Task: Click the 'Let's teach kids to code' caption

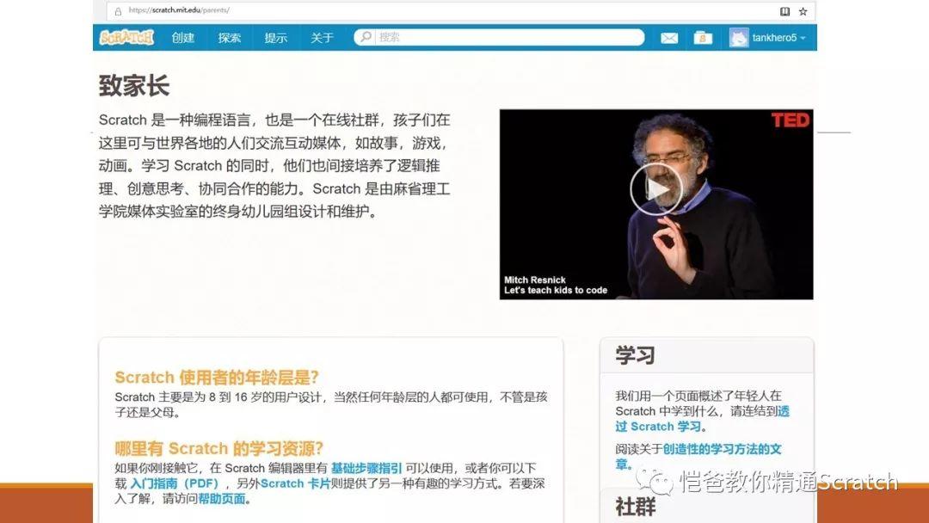Action: pyautogui.click(x=556, y=290)
